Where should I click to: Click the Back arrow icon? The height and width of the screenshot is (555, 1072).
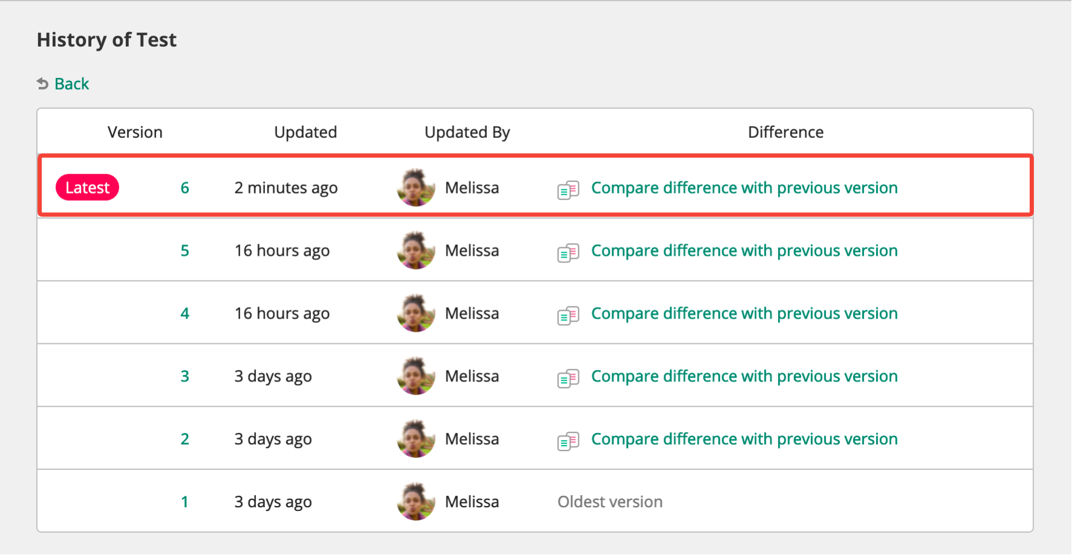pyautogui.click(x=42, y=83)
